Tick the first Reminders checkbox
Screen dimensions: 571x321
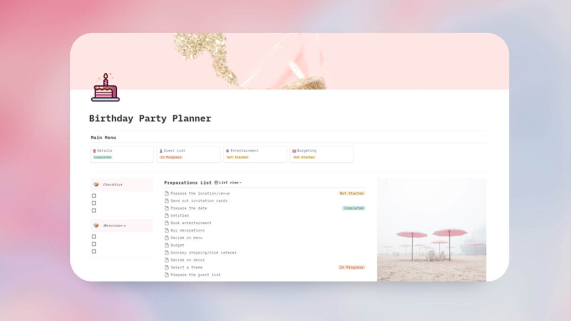tap(94, 236)
